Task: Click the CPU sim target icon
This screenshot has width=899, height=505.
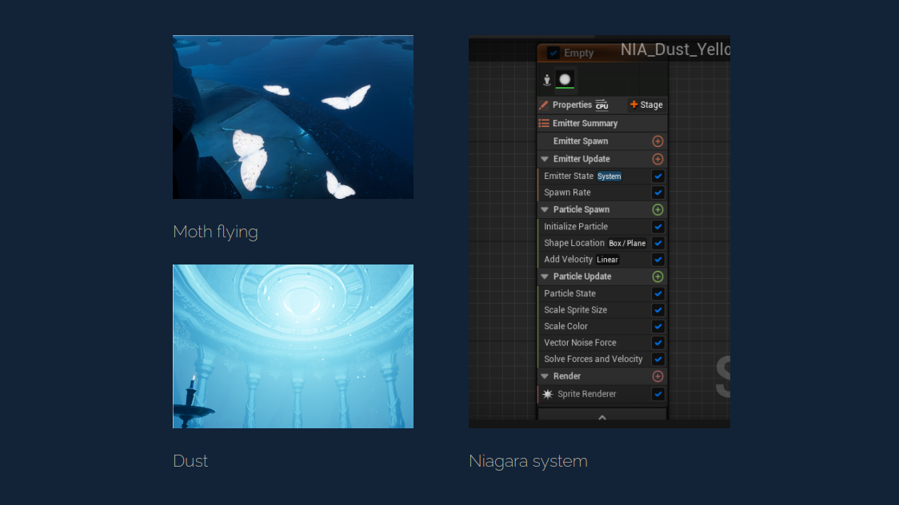Action: tap(601, 105)
